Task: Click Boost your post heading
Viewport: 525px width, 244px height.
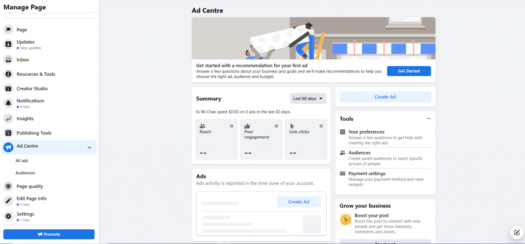Action: pyautogui.click(x=371, y=216)
